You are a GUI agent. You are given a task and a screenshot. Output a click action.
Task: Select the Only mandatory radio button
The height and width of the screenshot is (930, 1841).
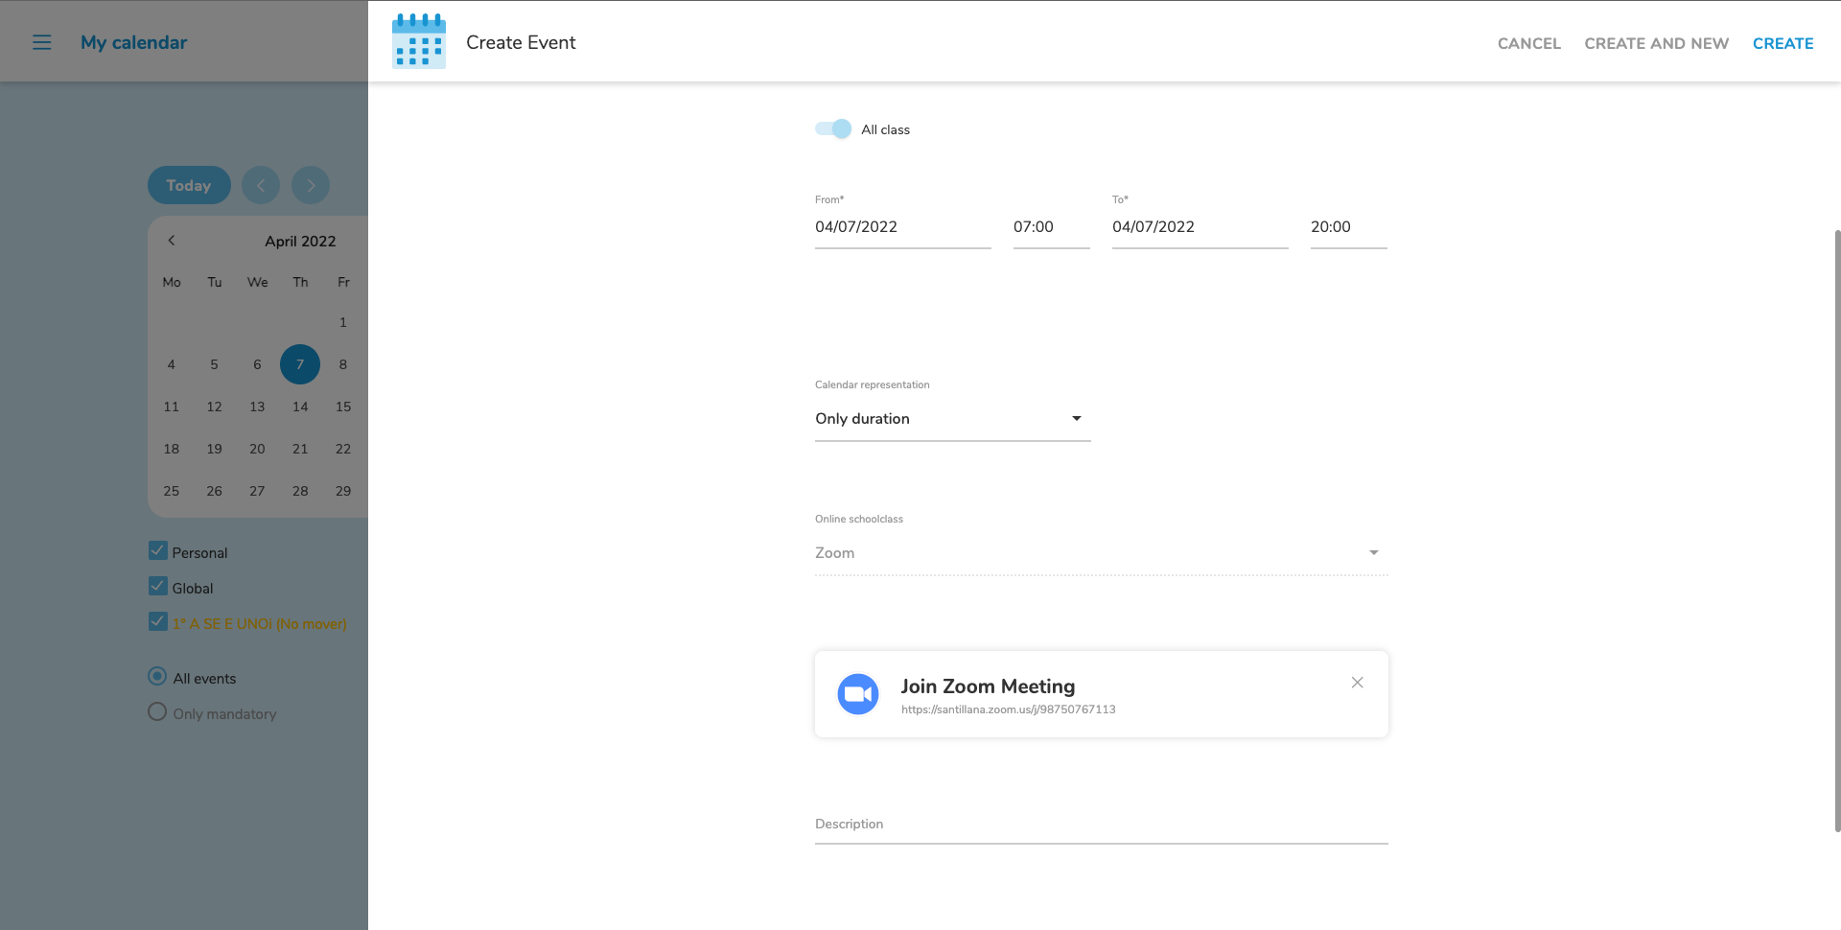pos(157,712)
